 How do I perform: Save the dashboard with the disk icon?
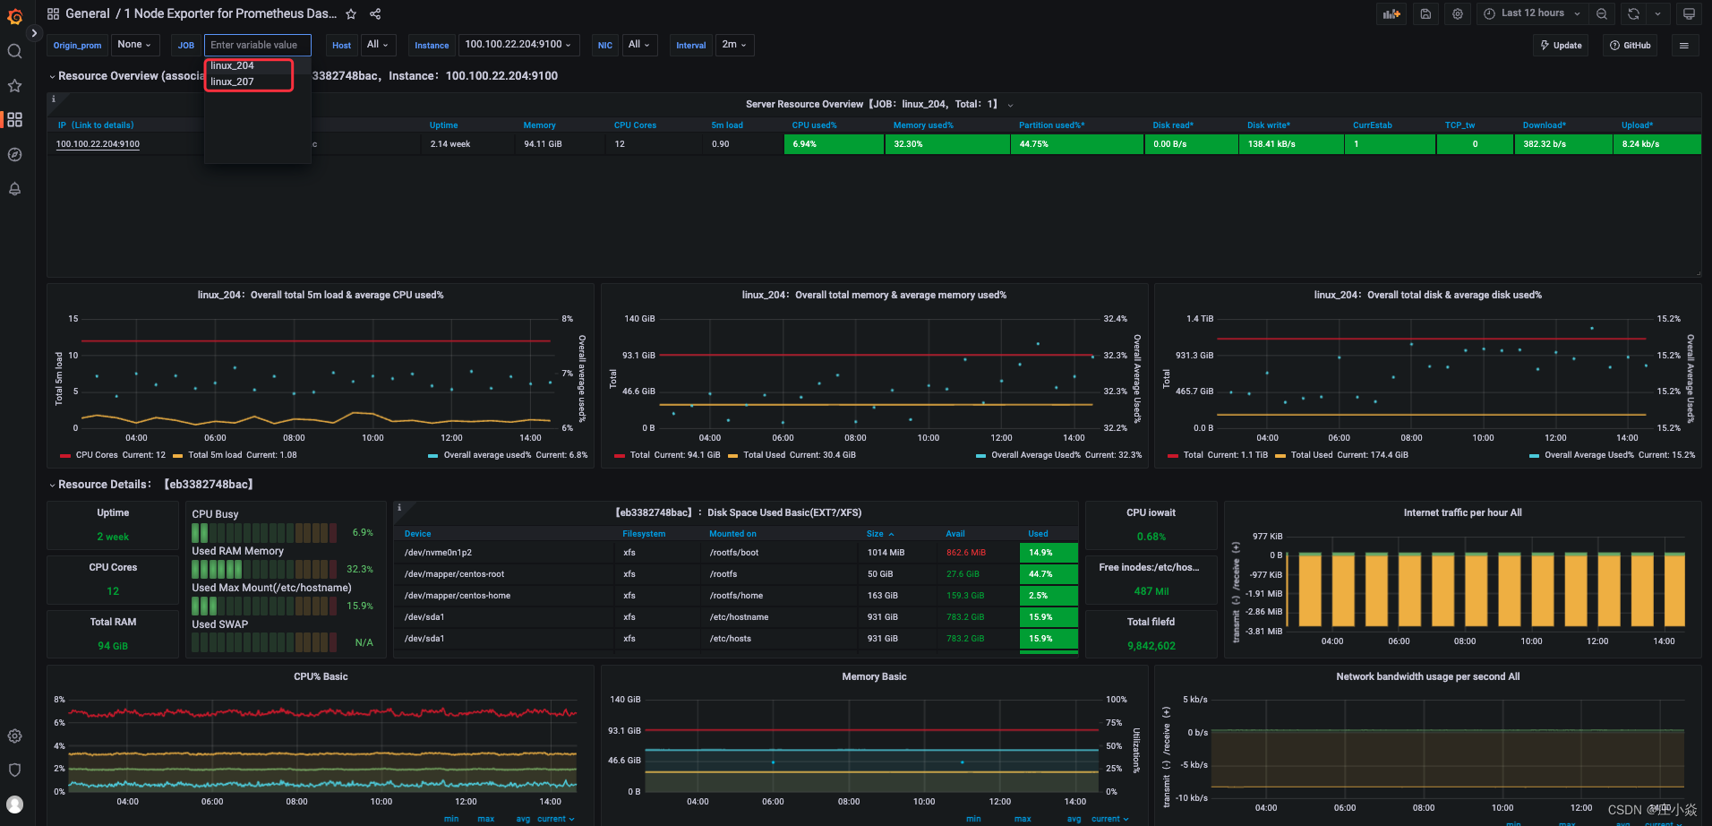click(x=1425, y=13)
